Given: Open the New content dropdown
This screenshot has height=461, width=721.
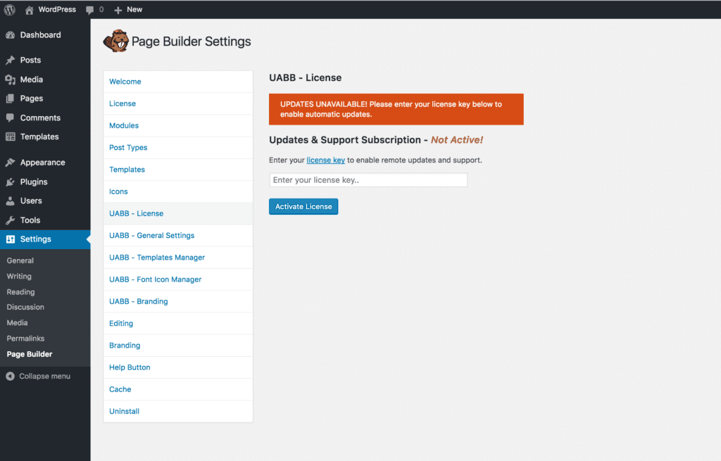Looking at the screenshot, I should 128,10.
